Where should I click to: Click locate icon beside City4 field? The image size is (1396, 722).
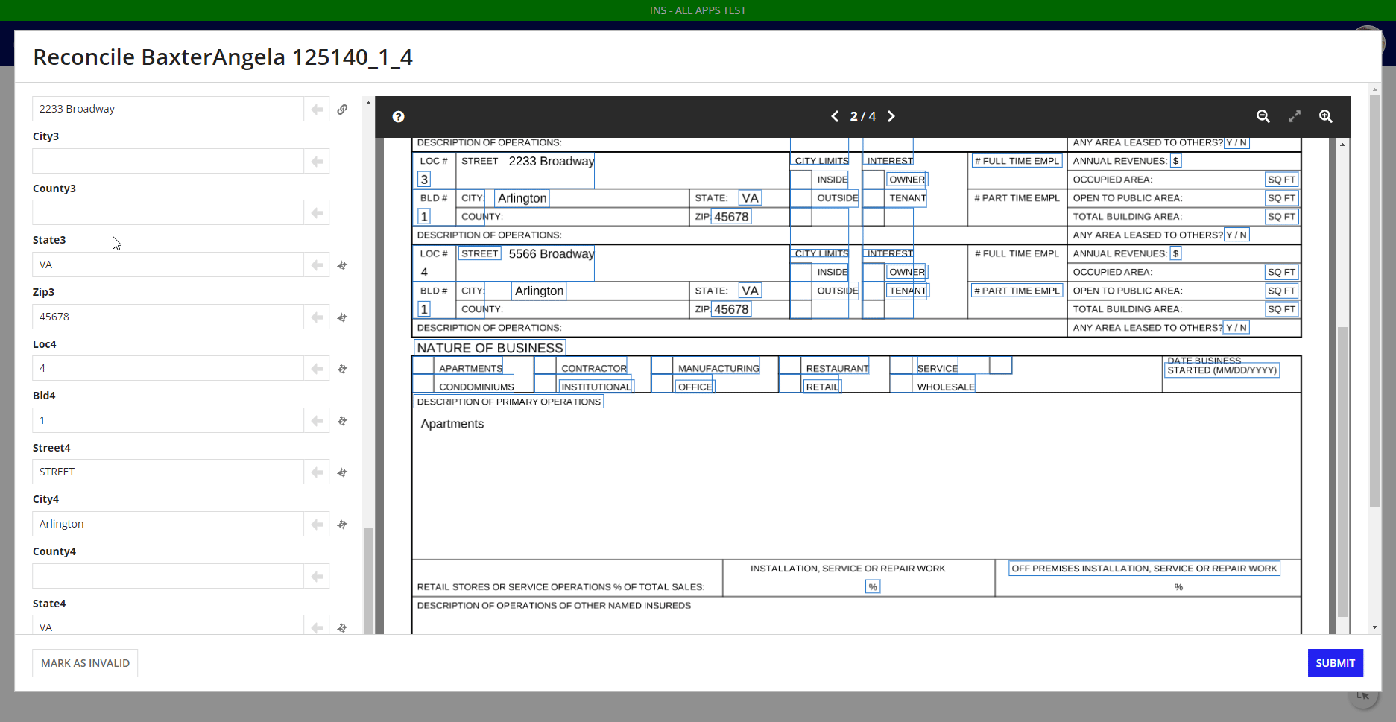[342, 525]
